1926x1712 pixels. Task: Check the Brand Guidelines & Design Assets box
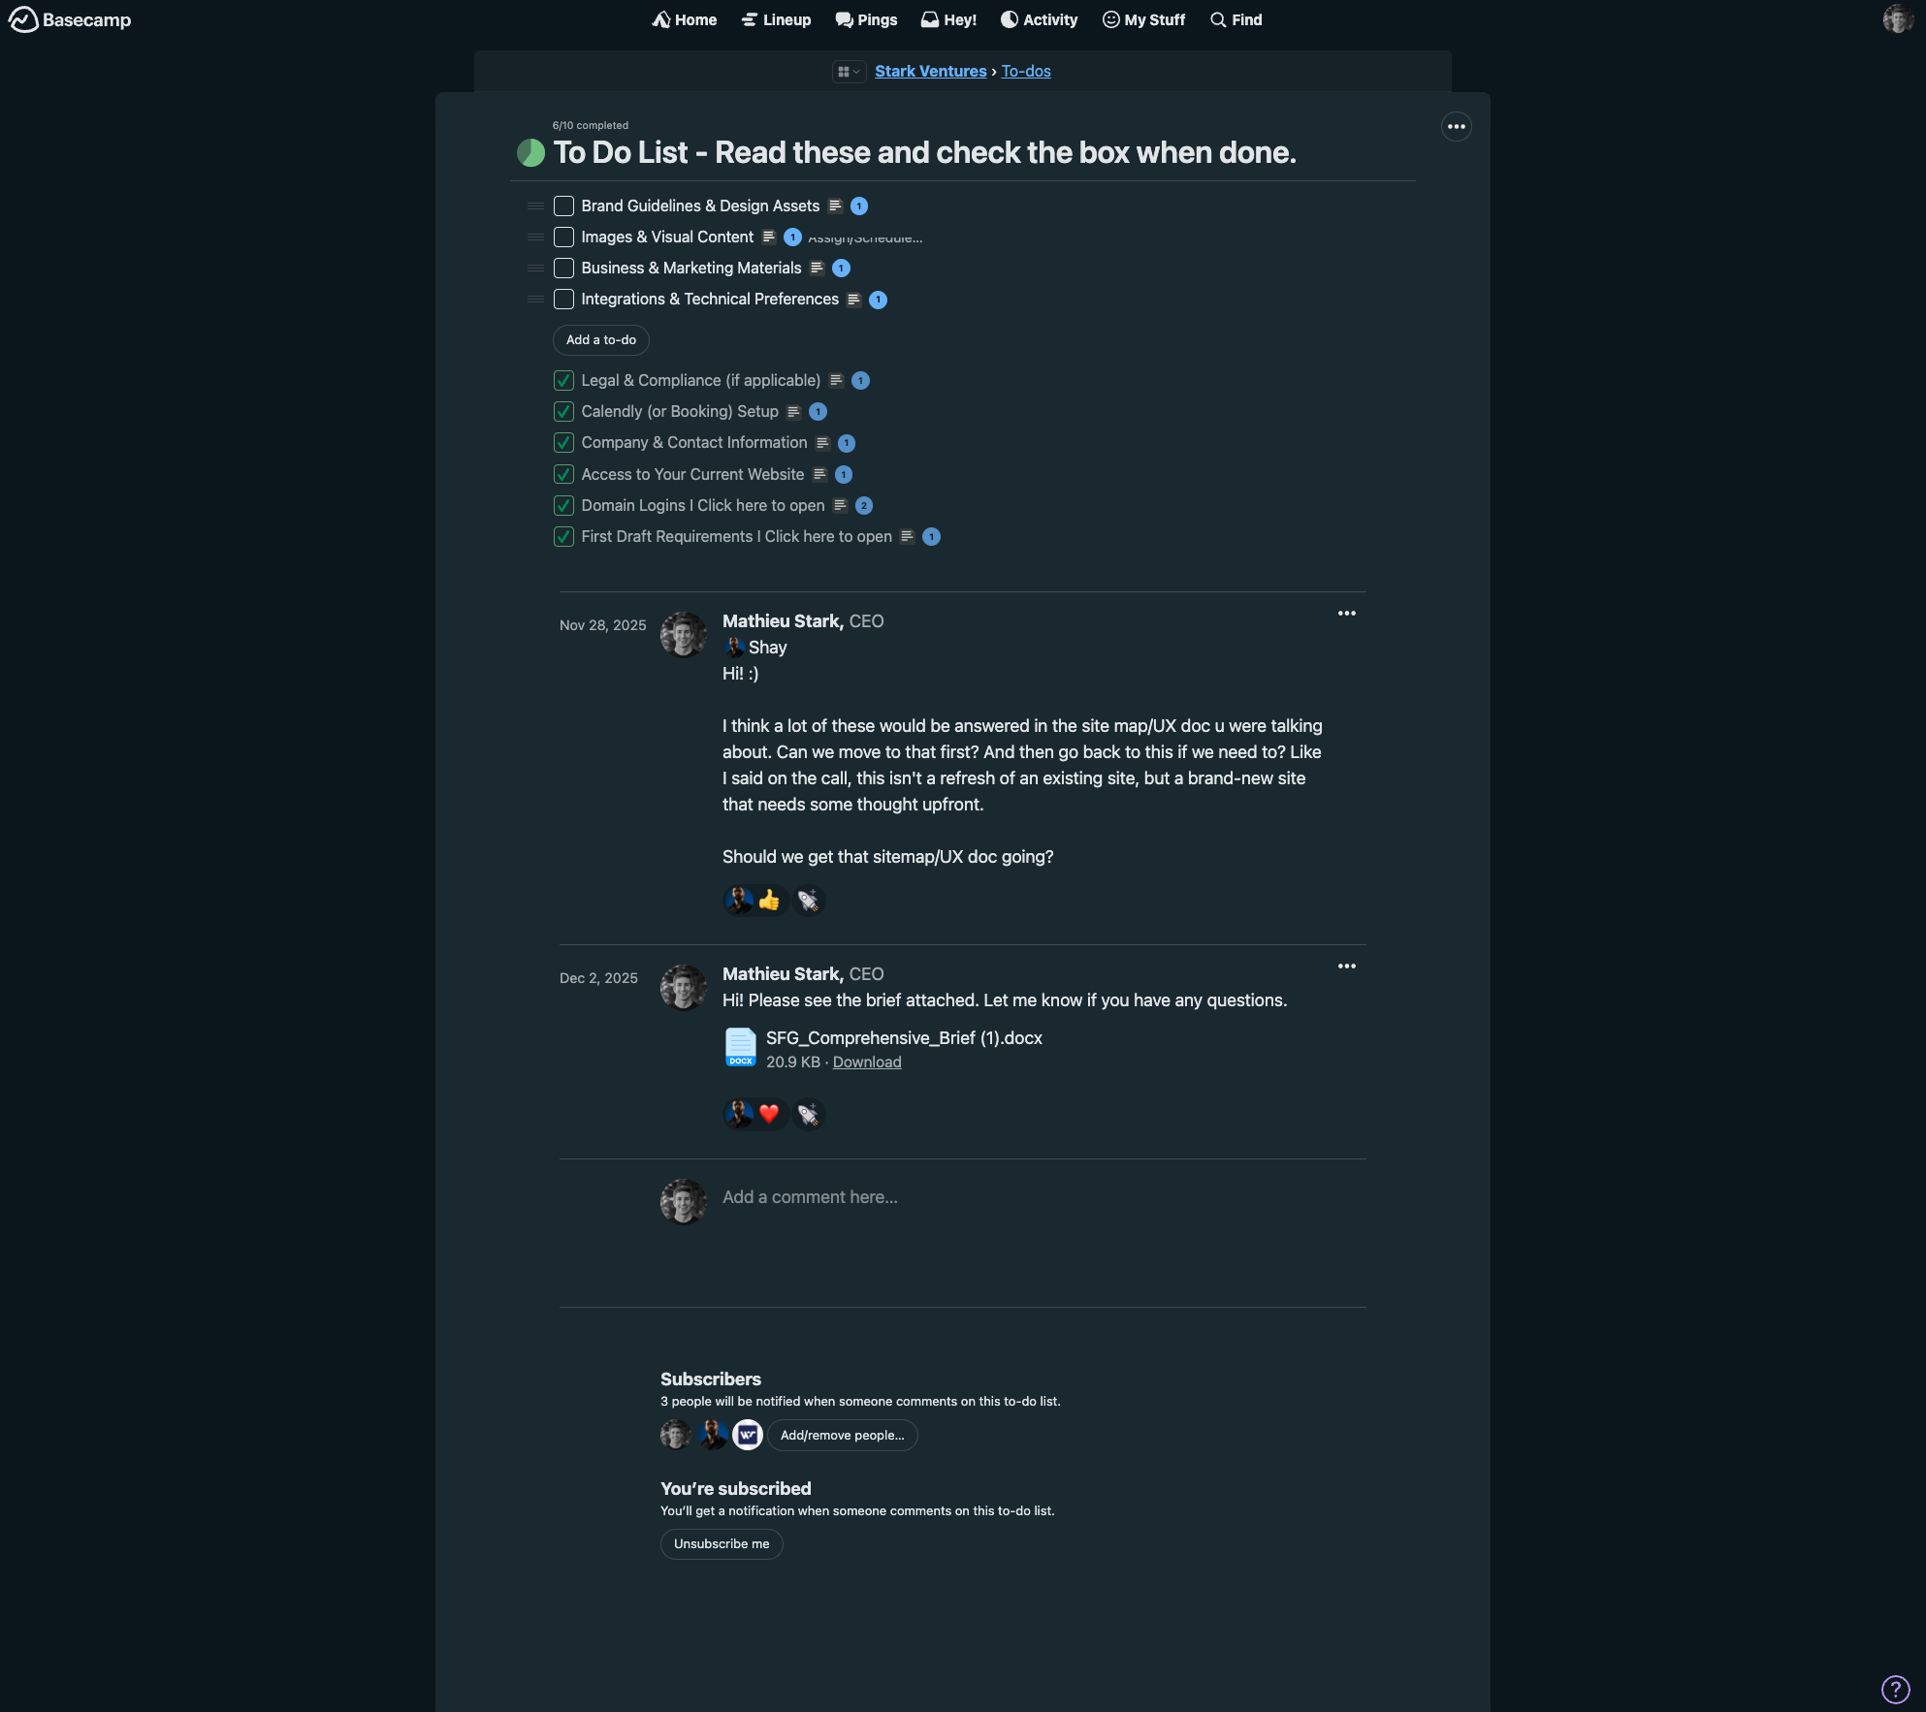coord(563,206)
